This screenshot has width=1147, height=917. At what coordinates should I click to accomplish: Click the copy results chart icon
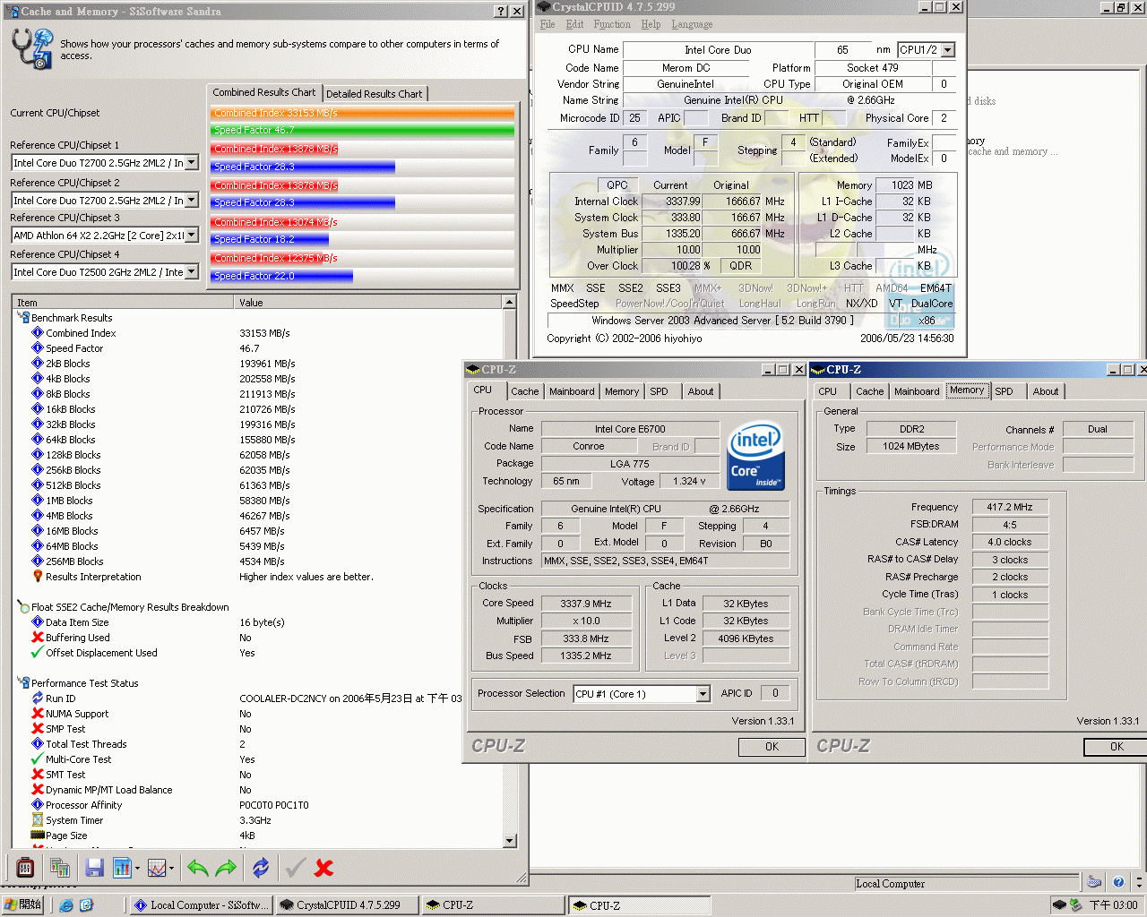click(x=60, y=867)
